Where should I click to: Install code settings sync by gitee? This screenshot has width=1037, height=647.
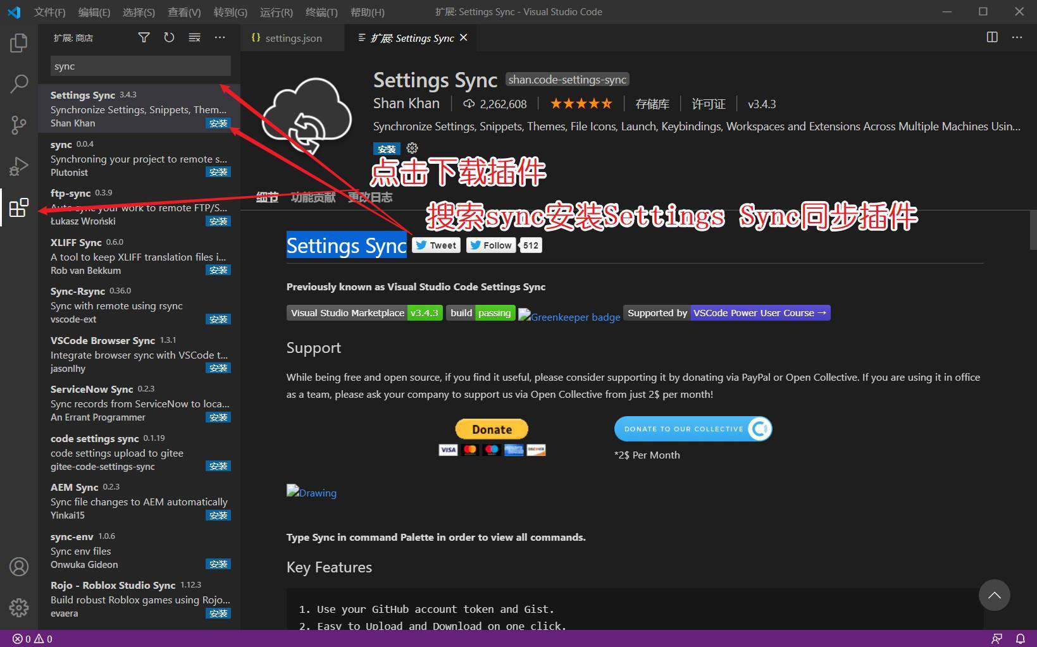coord(218,466)
